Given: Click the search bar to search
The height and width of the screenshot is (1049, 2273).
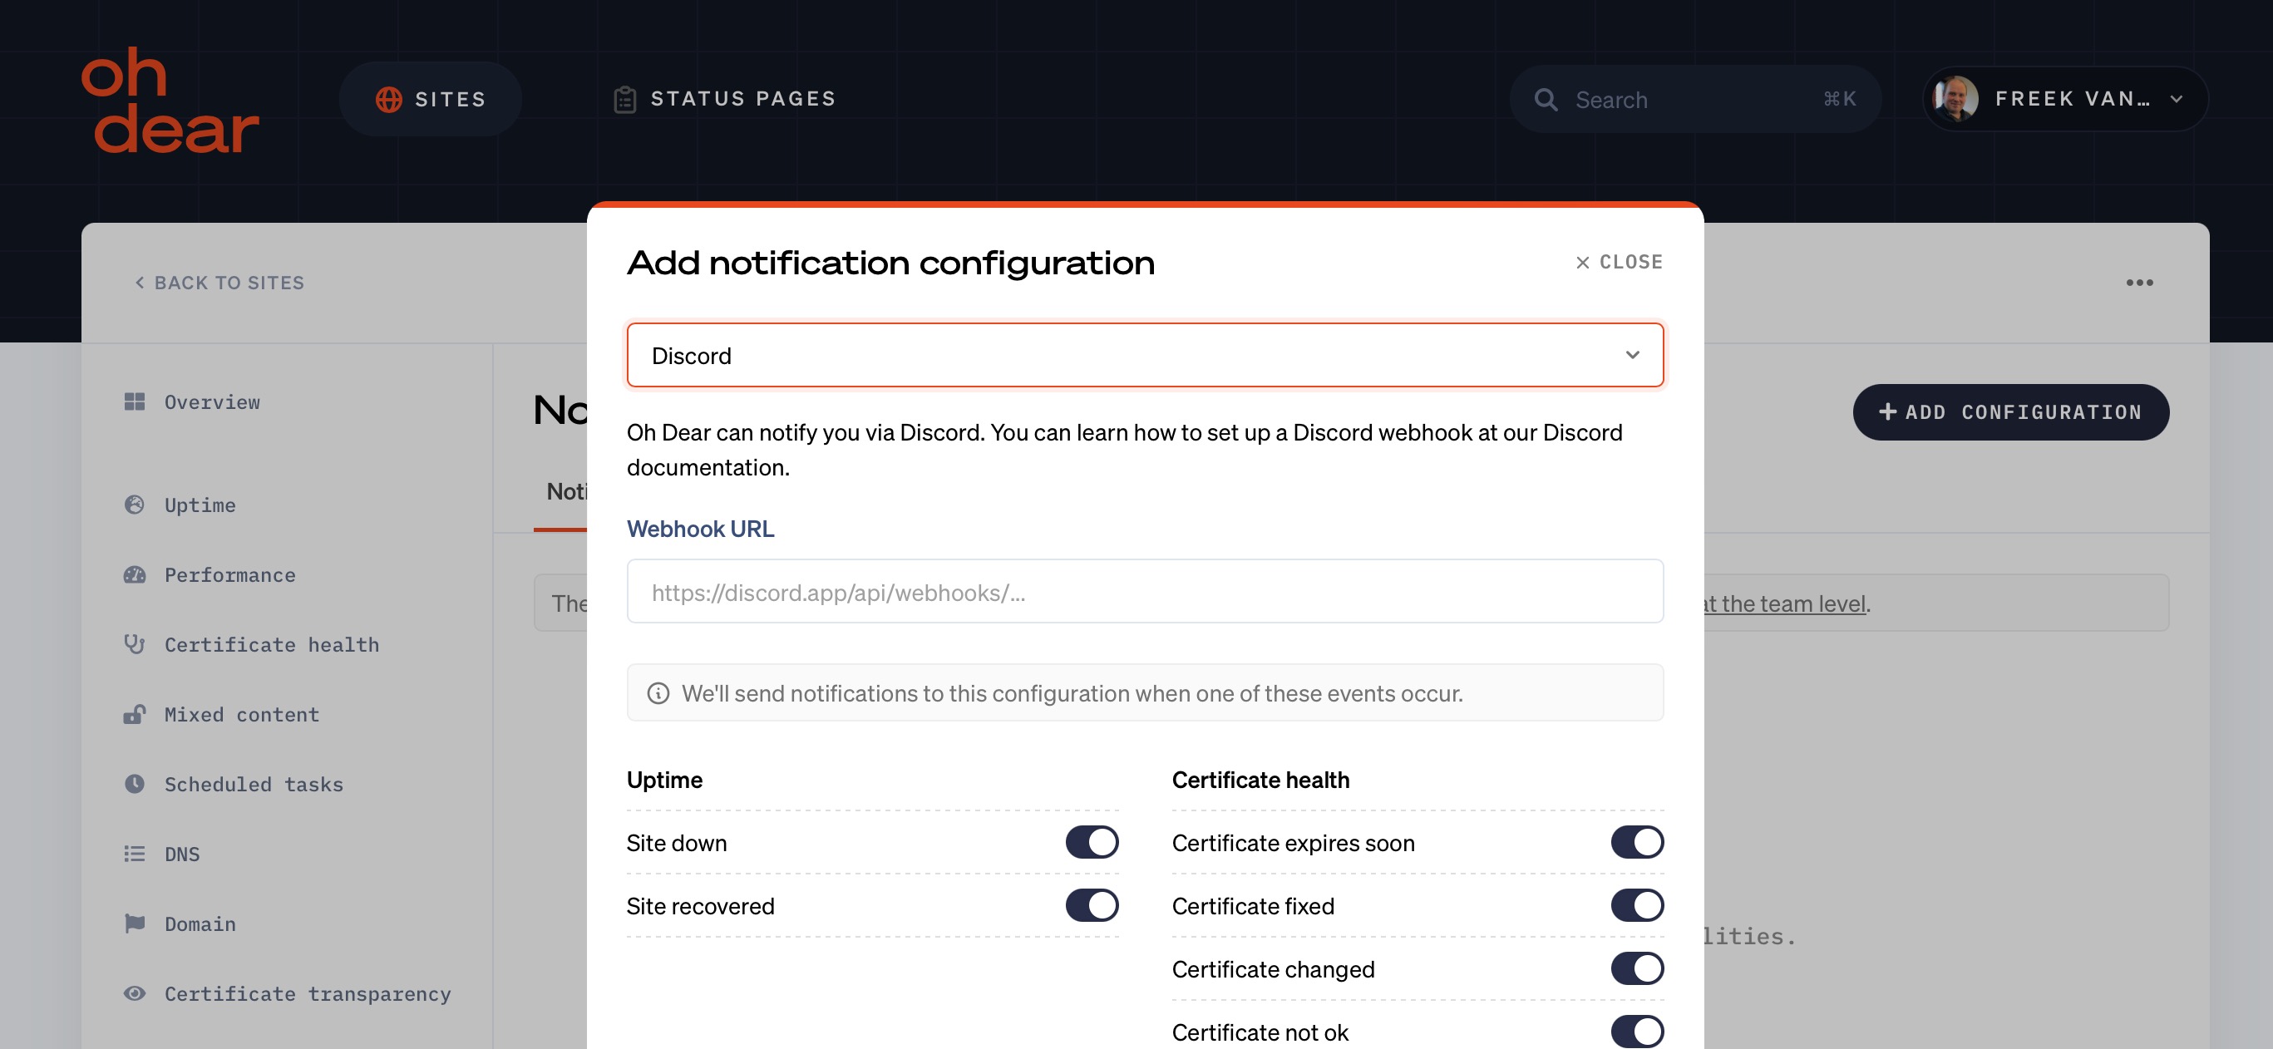Looking at the screenshot, I should click(1694, 99).
